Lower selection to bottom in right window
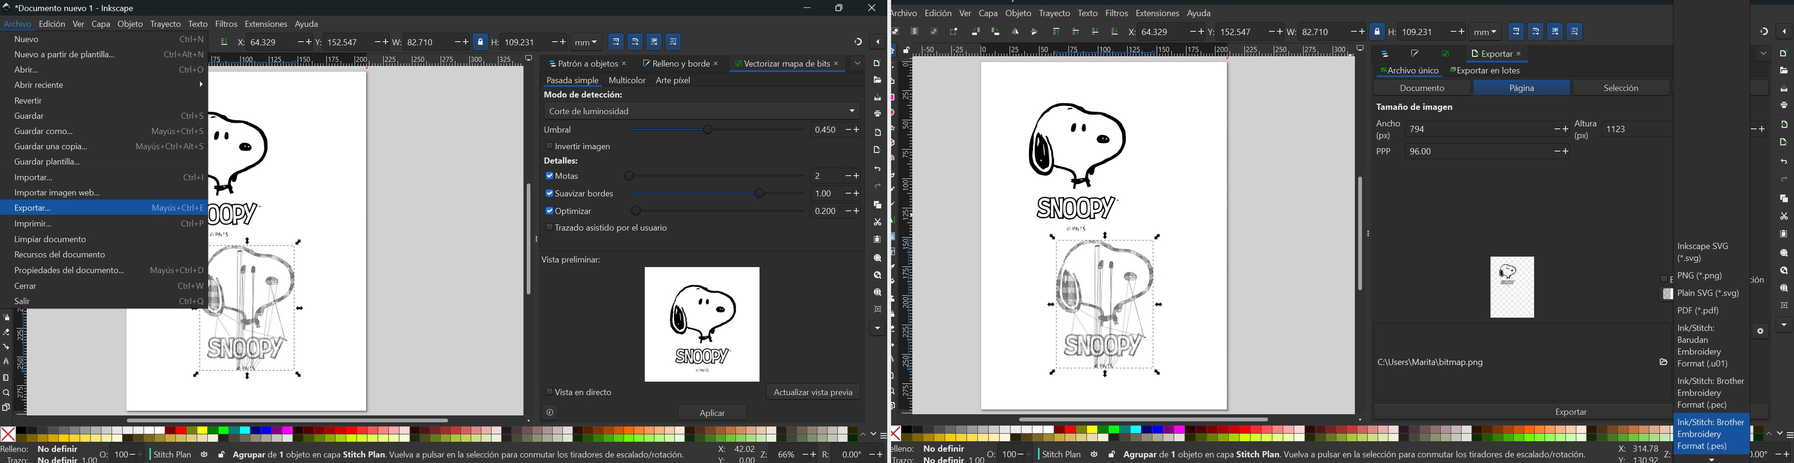 [x=1114, y=32]
